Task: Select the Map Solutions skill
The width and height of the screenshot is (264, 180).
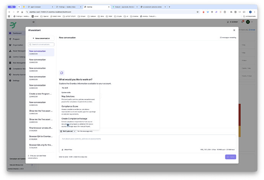Action: pos(80,99)
